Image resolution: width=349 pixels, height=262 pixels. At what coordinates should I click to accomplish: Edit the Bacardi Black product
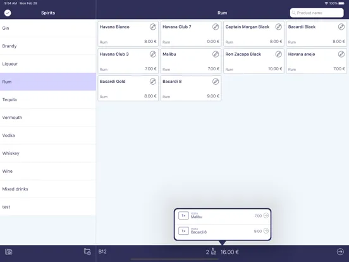(x=341, y=27)
